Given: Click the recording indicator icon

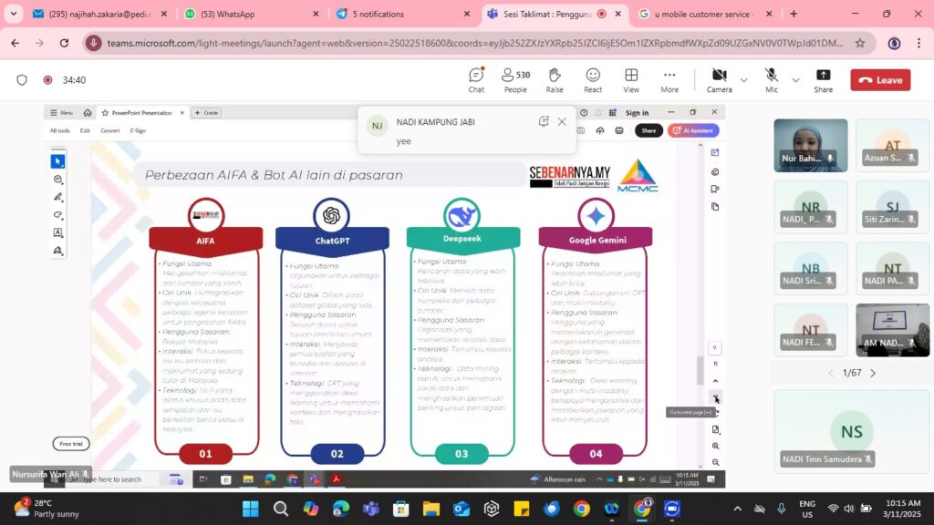Looking at the screenshot, I should point(47,80).
